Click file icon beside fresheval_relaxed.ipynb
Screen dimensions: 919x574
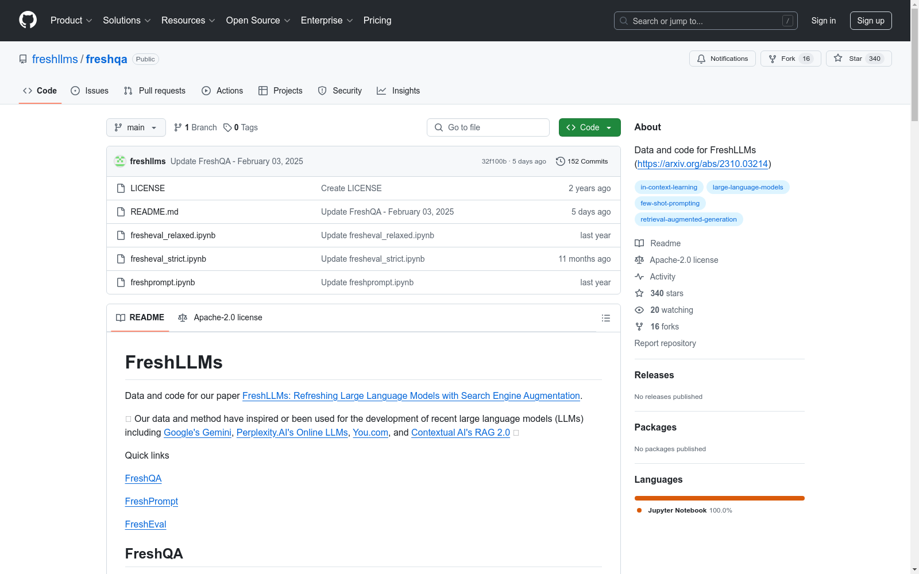coord(121,235)
